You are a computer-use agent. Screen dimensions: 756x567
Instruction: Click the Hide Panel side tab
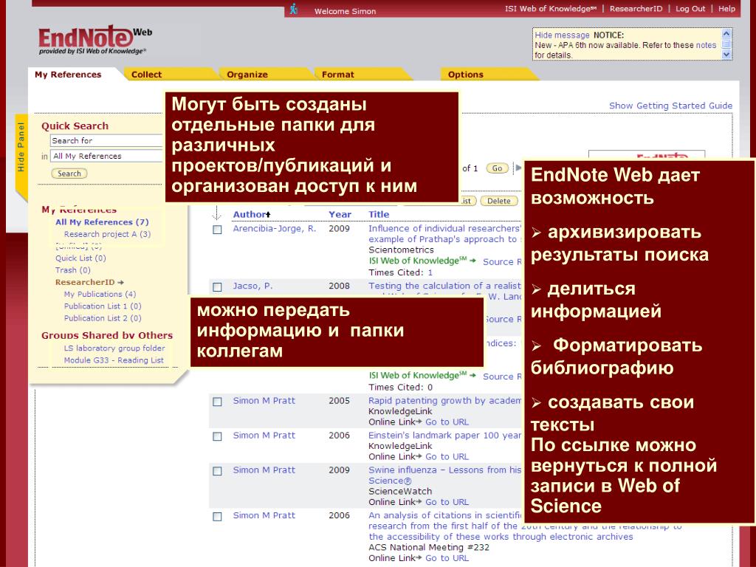pyautogui.click(x=21, y=147)
